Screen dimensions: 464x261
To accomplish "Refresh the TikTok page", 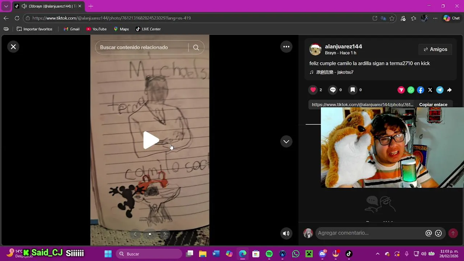I will pyautogui.click(x=17, y=18).
